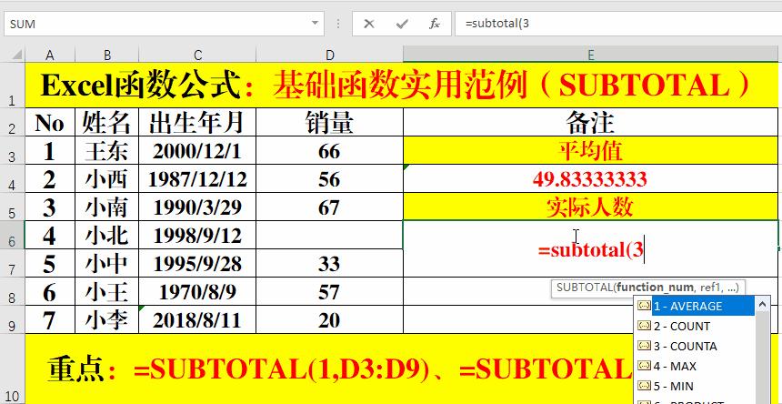Click function_num argument in tooltip
Viewport: 782px width, 404px height.
coord(655,288)
